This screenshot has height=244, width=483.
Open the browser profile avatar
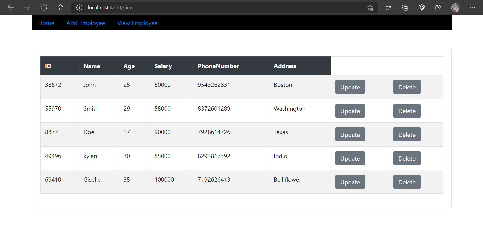(x=455, y=7)
